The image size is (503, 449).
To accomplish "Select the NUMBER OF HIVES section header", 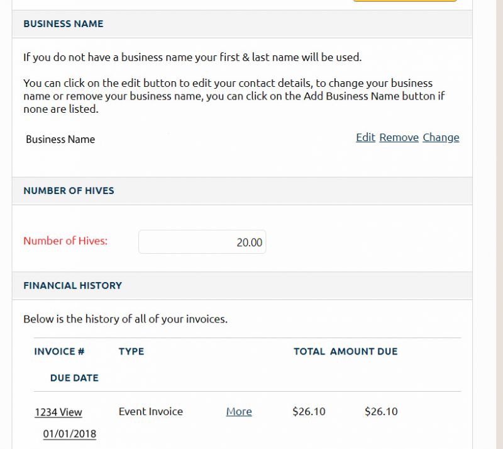I will point(69,191).
